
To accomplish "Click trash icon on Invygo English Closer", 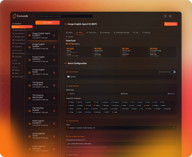I will click(x=54, y=73).
